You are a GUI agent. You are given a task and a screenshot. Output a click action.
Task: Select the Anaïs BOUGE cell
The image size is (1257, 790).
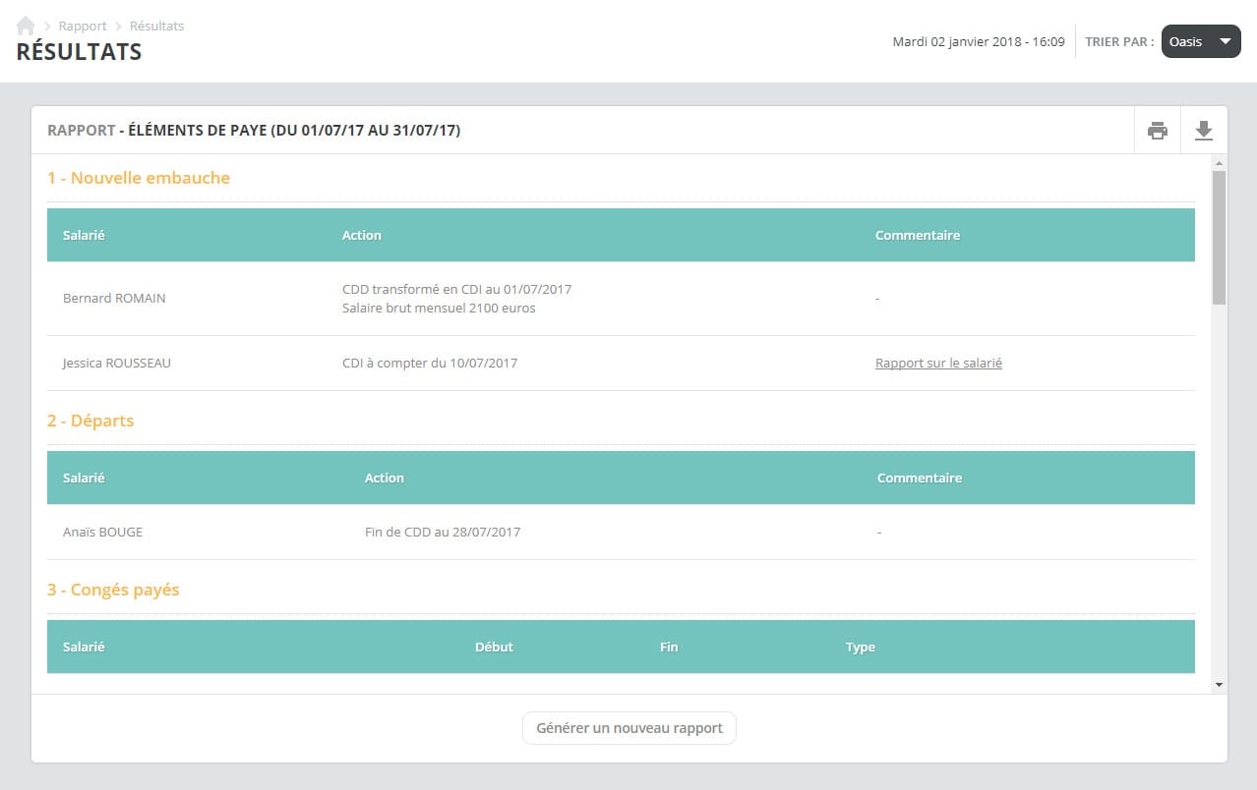102,532
